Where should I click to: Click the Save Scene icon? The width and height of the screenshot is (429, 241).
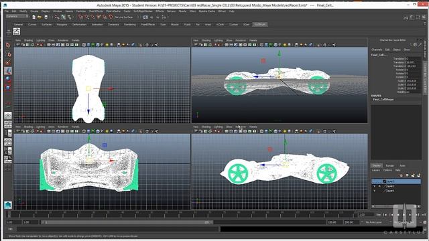(46, 17)
